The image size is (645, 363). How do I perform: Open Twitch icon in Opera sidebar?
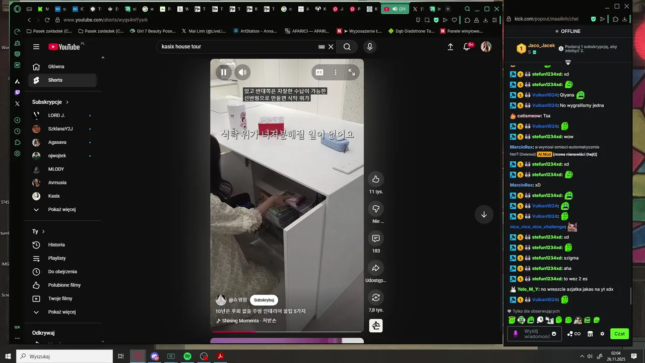coord(17,93)
